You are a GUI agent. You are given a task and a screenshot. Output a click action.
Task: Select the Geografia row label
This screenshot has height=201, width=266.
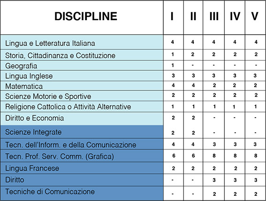click(x=21, y=66)
